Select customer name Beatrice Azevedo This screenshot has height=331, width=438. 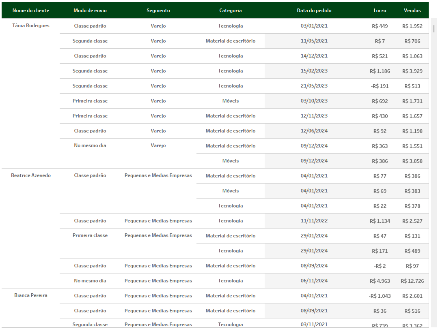[31, 175]
